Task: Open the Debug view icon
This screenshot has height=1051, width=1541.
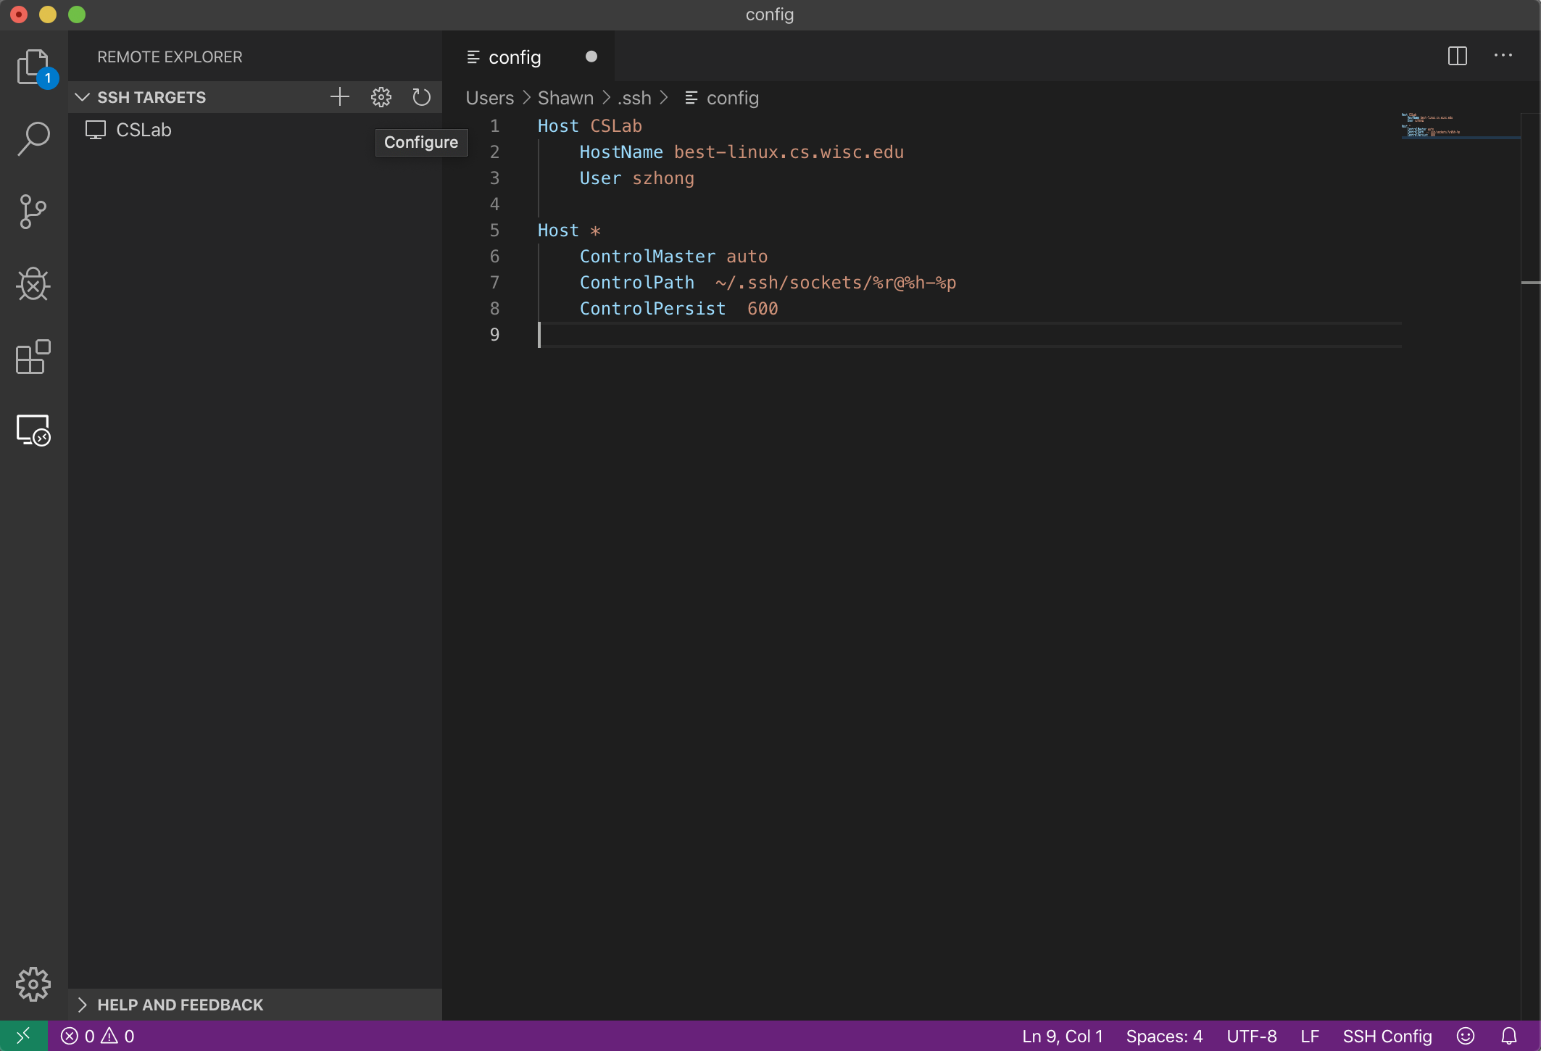Action: click(33, 284)
